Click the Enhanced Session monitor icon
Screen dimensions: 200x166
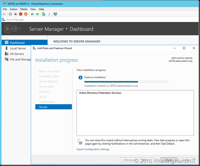point(55,14)
